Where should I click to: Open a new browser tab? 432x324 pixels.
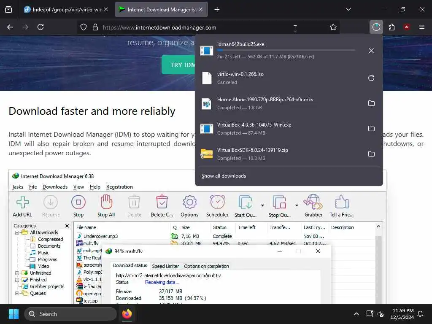pyautogui.click(x=217, y=10)
